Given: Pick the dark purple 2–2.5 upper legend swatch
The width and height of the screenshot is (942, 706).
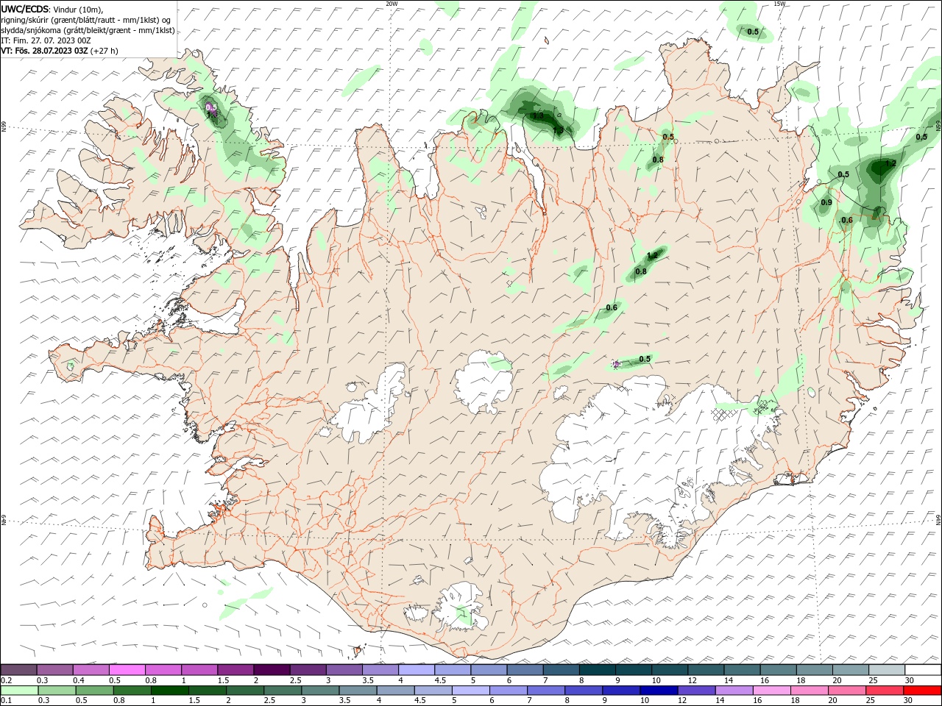Looking at the screenshot, I should (272, 670).
